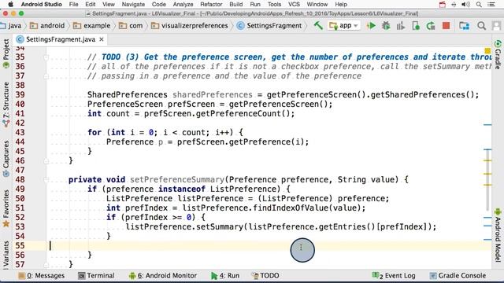Viewport: 504px width, 283px height.
Task: Open the Messages tool window
Action: [x=42, y=276]
